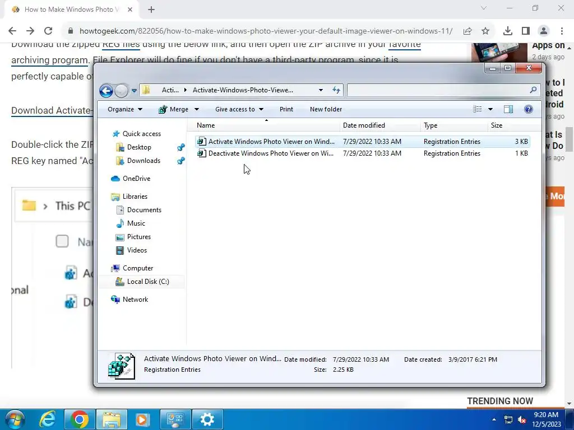The height and width of the screenshot is (430, 574).
Task: Open the Give access to menu
Action: coord(239,109)
